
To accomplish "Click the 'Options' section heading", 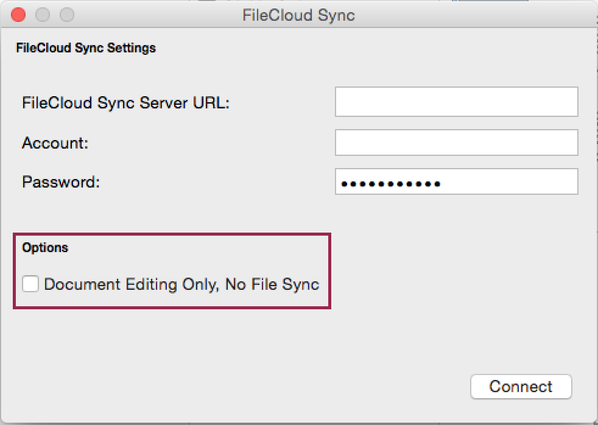I will pyautogui.click(x=45, y=248).
